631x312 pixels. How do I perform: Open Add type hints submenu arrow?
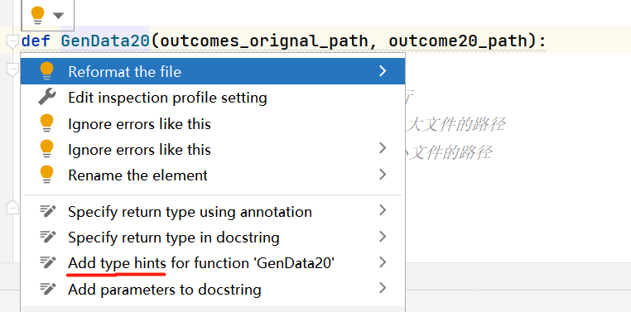point(383,262)
